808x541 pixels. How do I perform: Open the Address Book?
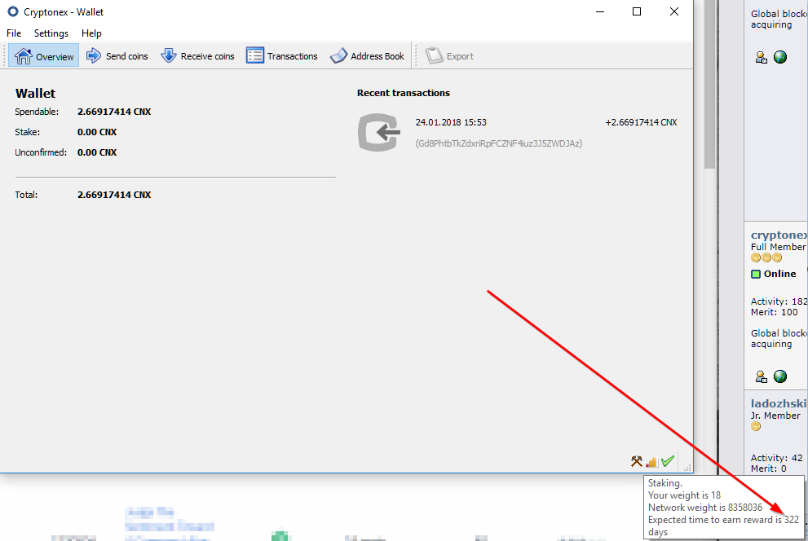(367, 55)
